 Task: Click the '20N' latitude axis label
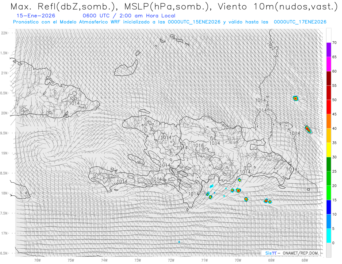[x=4, y=113]
